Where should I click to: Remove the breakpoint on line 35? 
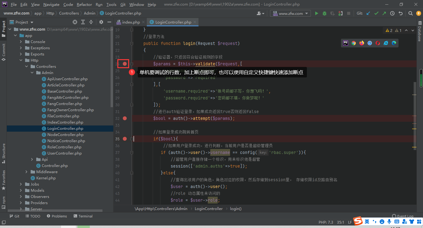pos(125,139)
